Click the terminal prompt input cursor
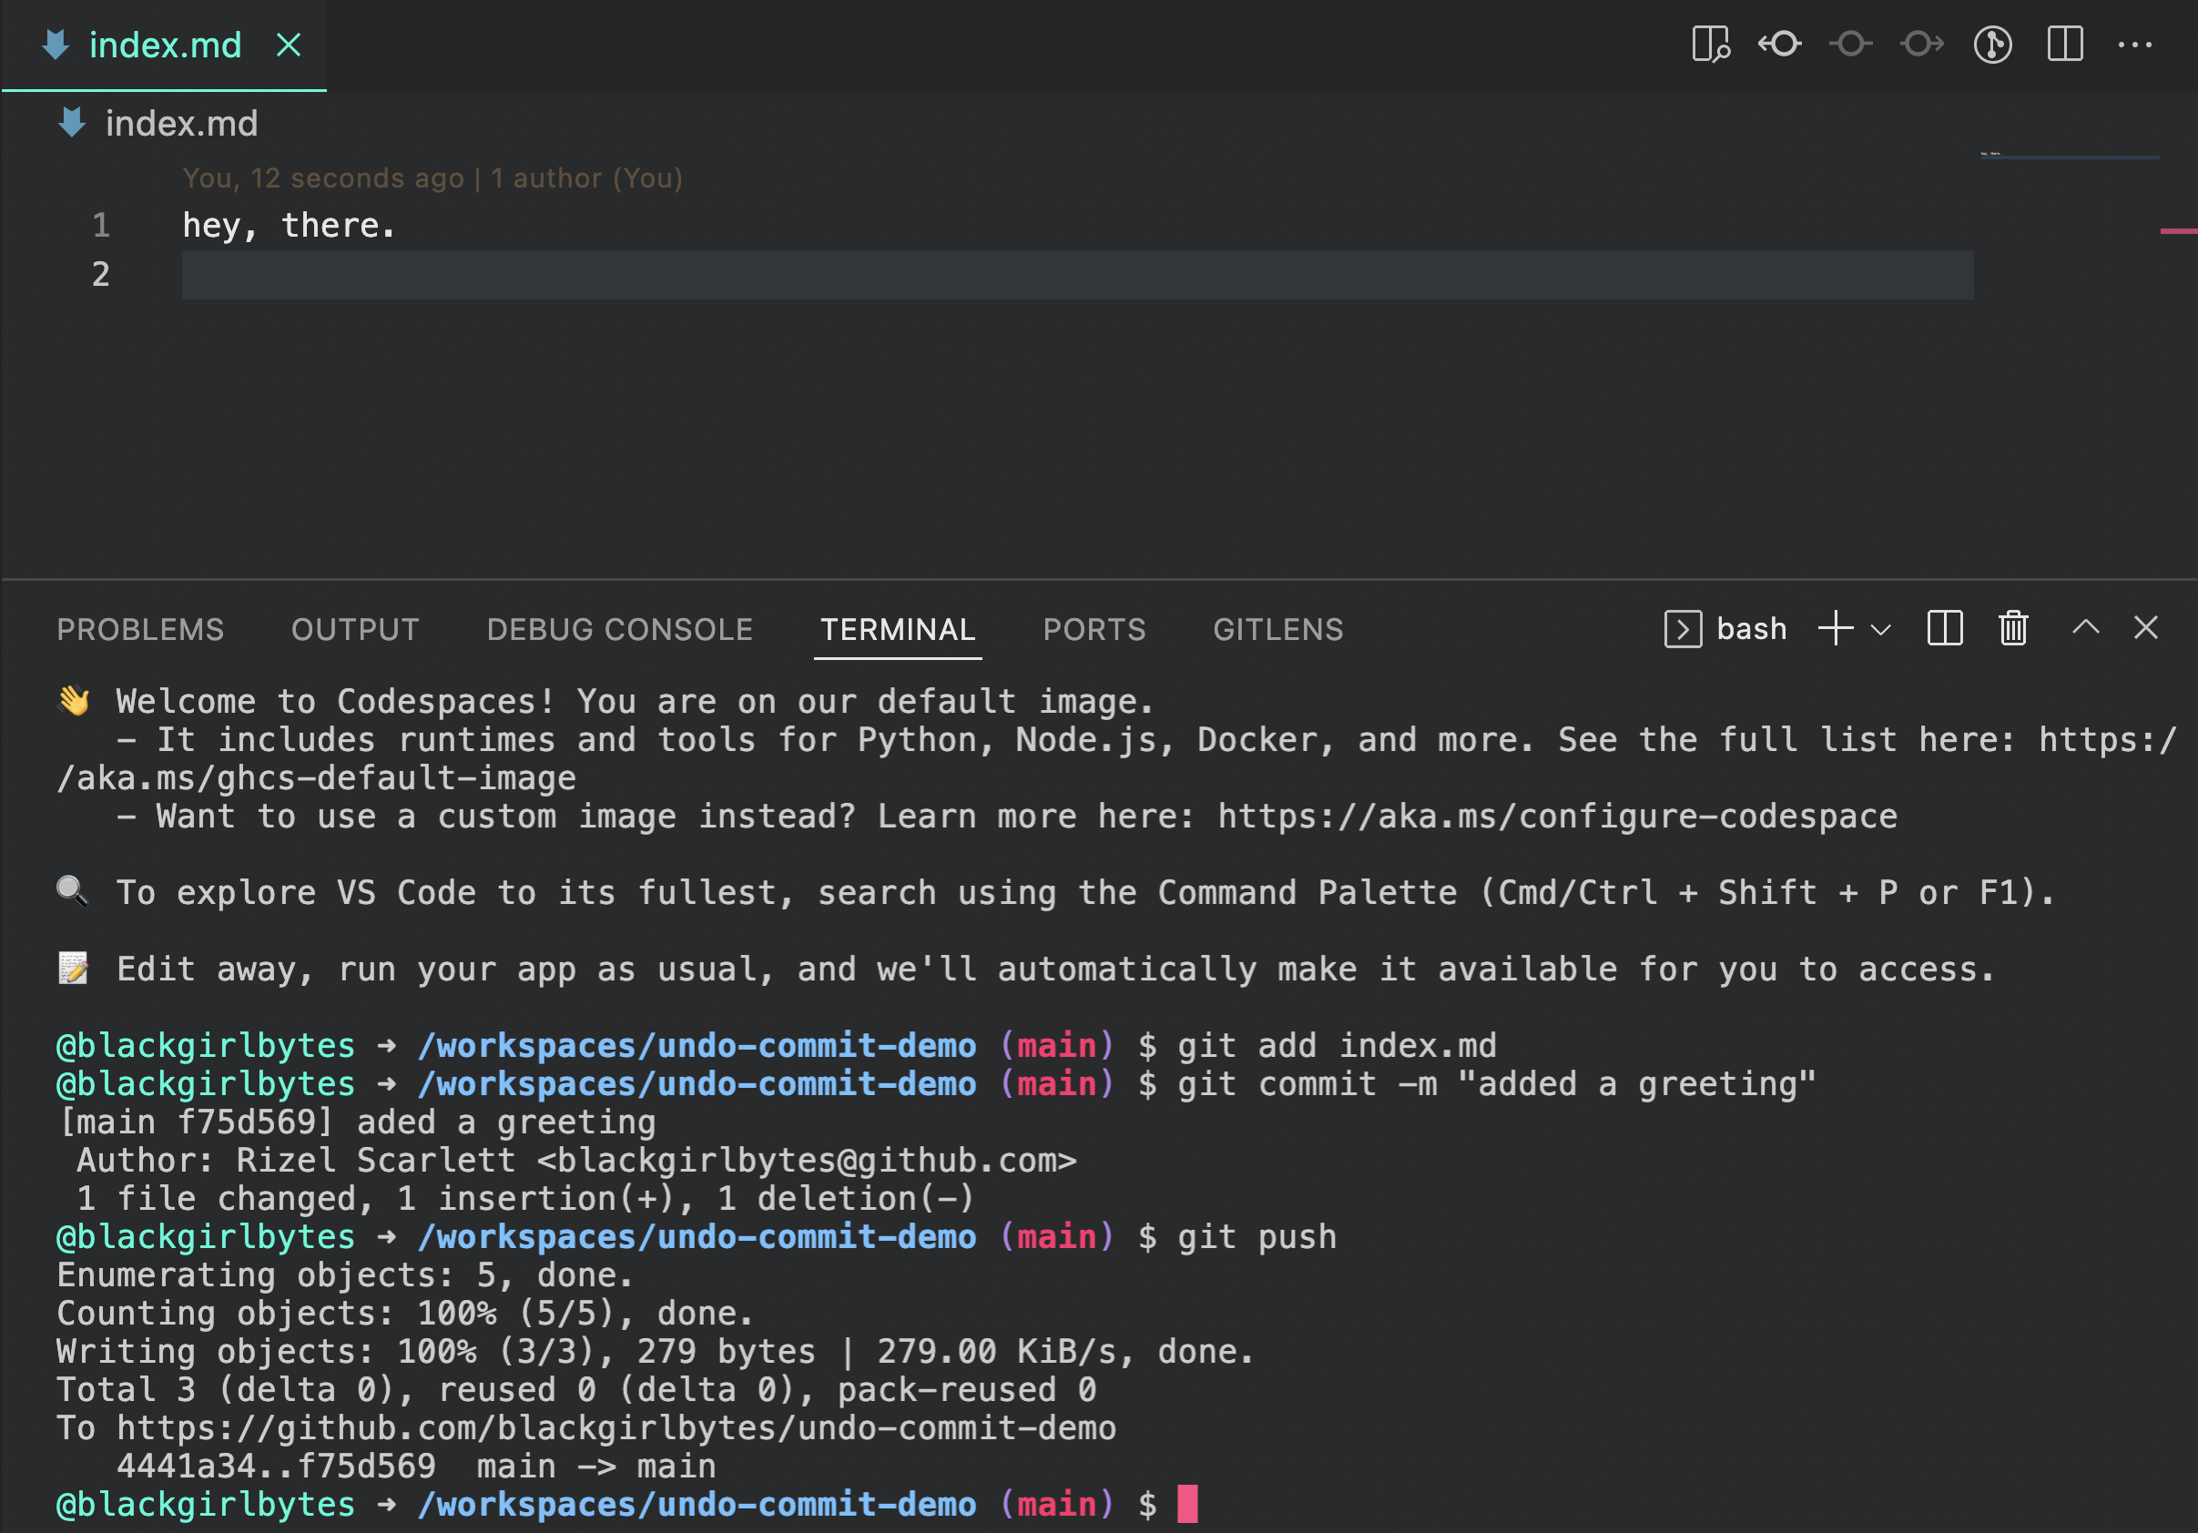Image resolution: width=2198 pixels, height=1533 pixels. tap(1187, 1503)
